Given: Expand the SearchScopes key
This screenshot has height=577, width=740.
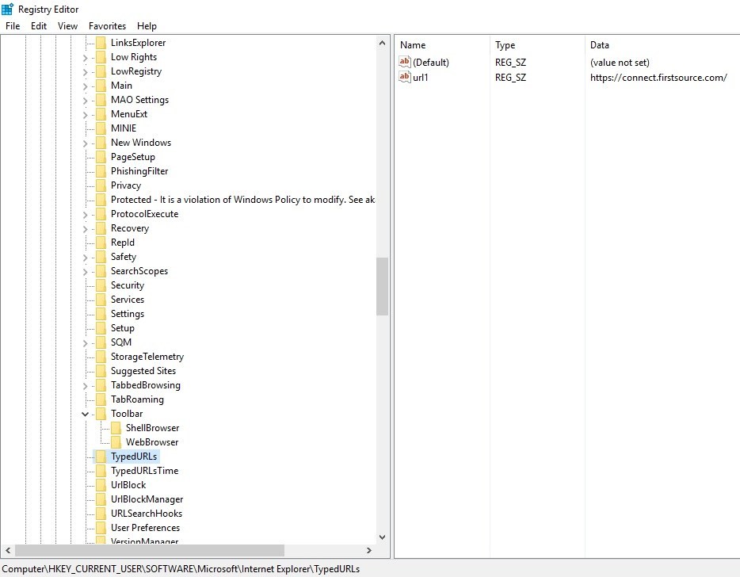Looking at the screenshot, I should (x=86, y=271).
